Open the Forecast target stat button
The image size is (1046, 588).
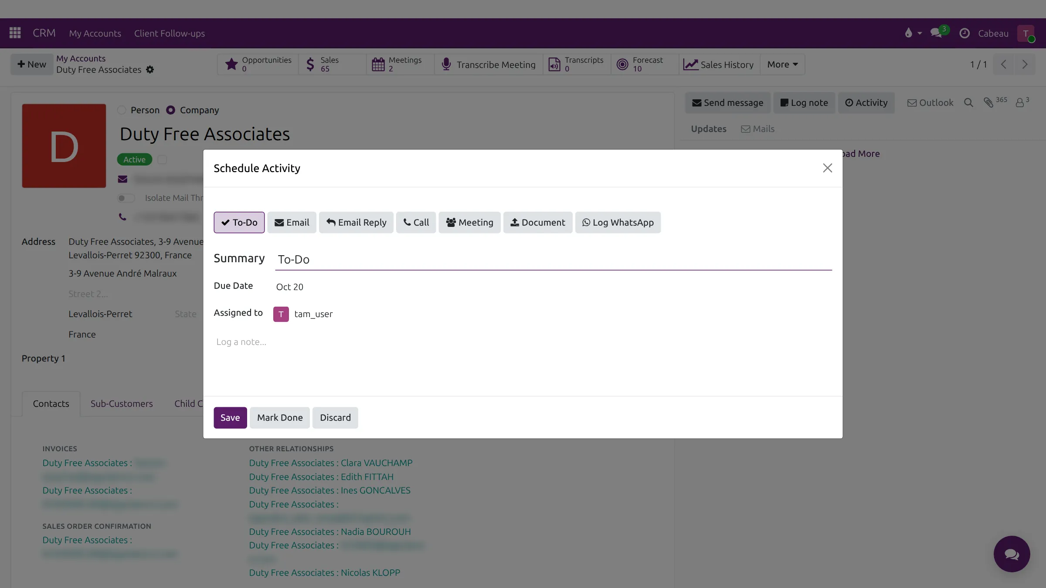tap(645, 64)
